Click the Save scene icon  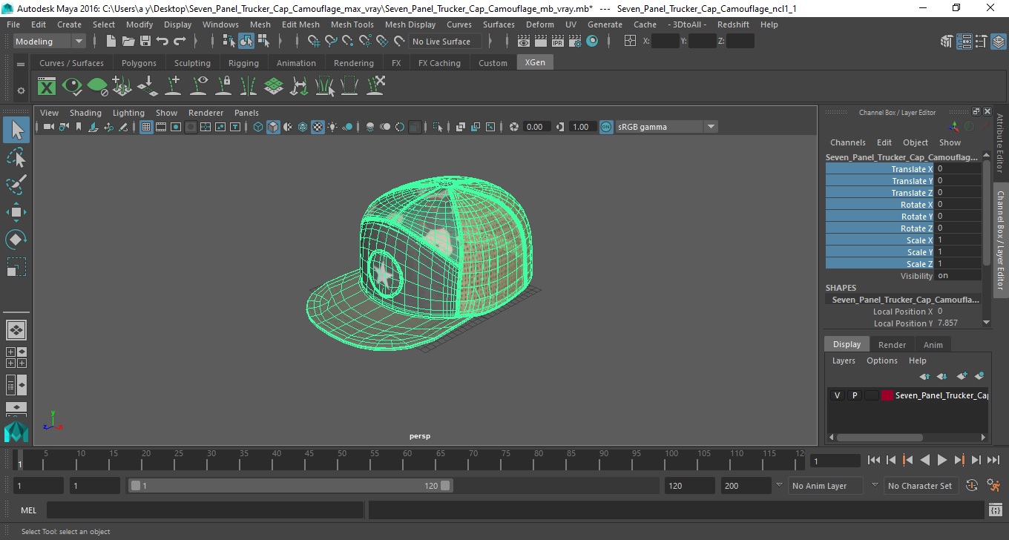pos(145,42)
